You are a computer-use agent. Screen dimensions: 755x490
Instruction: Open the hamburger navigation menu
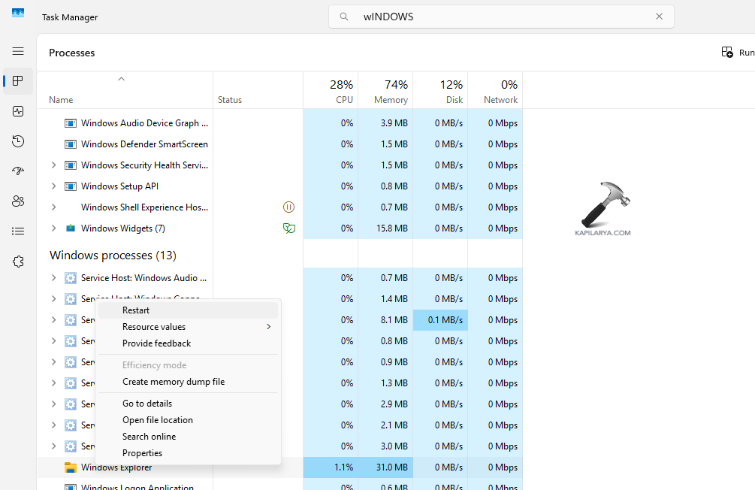click(18, 51)
